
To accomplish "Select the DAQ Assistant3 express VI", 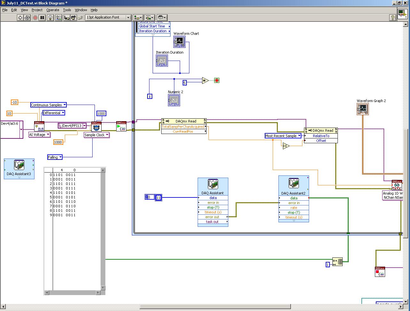I will [19, 168].
